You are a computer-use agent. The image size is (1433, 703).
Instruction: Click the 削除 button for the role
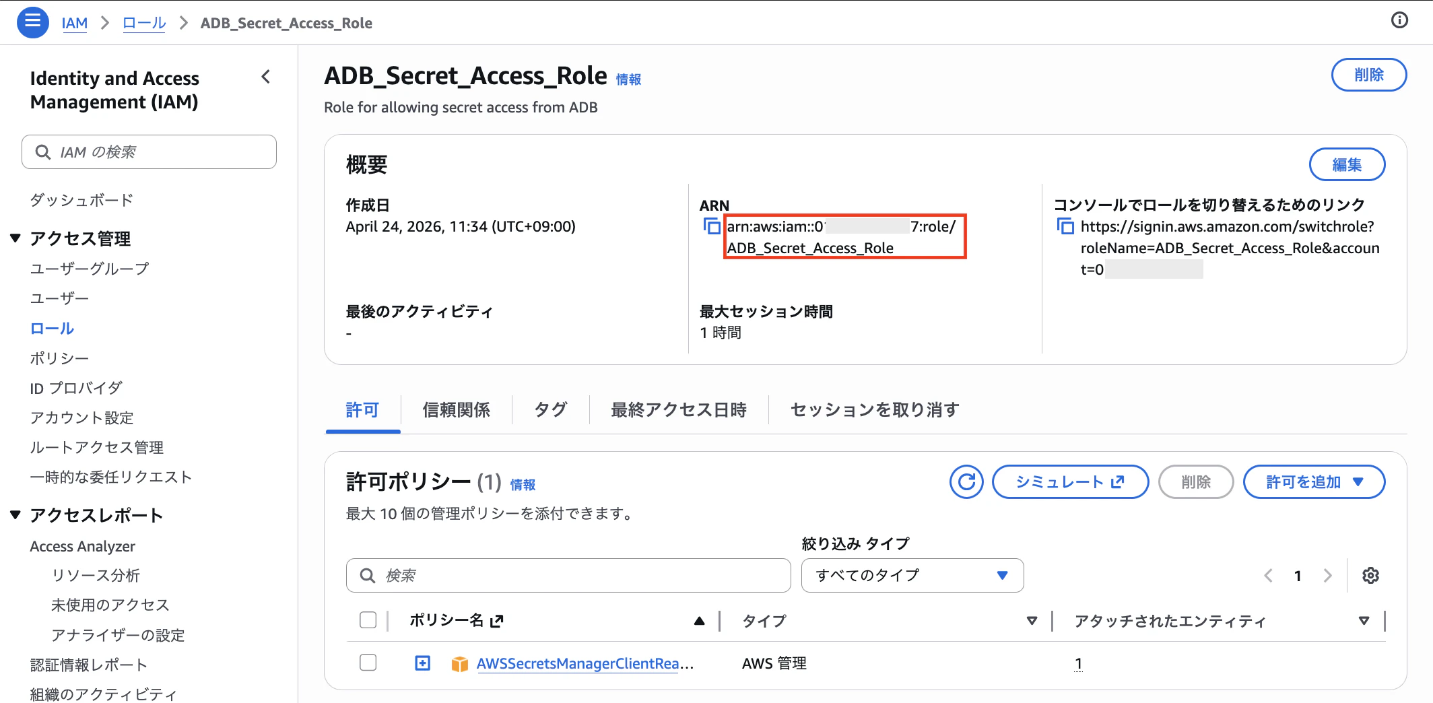point(1369,75)
